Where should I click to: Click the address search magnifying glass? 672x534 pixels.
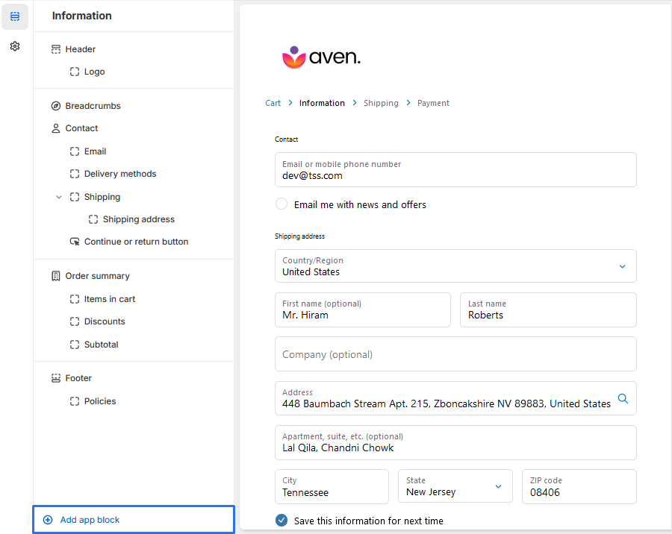pyautogui.click(x=623, y=398)
